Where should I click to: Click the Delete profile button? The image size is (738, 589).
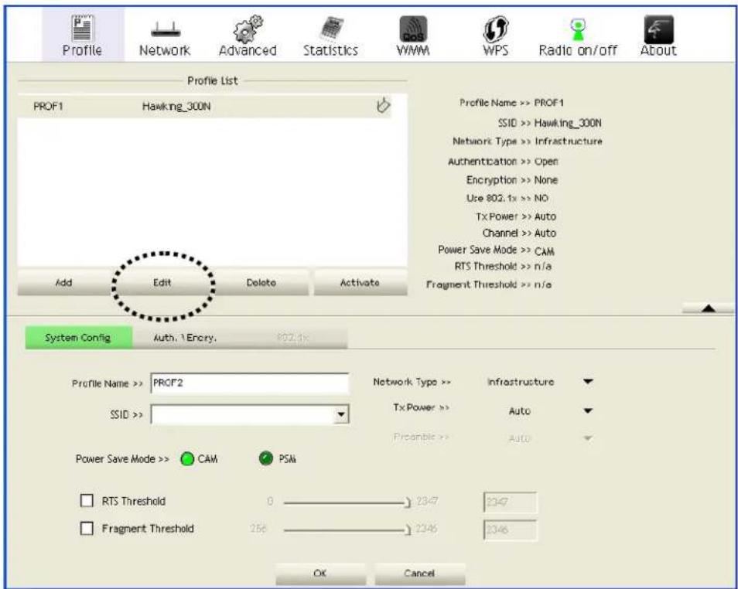pyautogui.click(x=261, y=282)
